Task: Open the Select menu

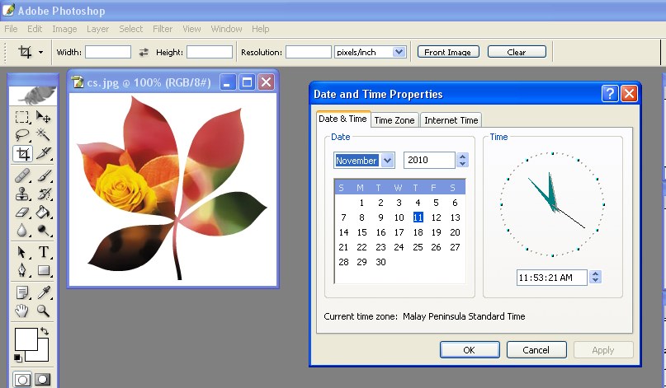Action: 131,29
